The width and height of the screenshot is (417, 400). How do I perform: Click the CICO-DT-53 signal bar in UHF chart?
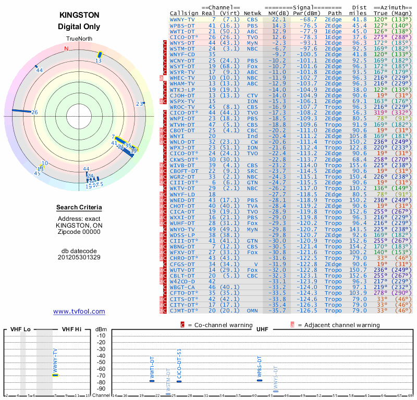point(179,381)
